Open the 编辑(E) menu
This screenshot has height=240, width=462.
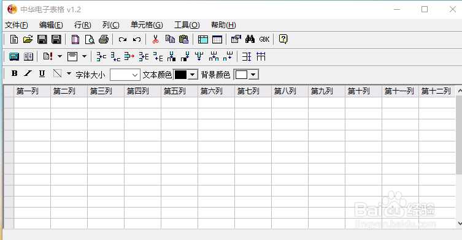(51, 25)
